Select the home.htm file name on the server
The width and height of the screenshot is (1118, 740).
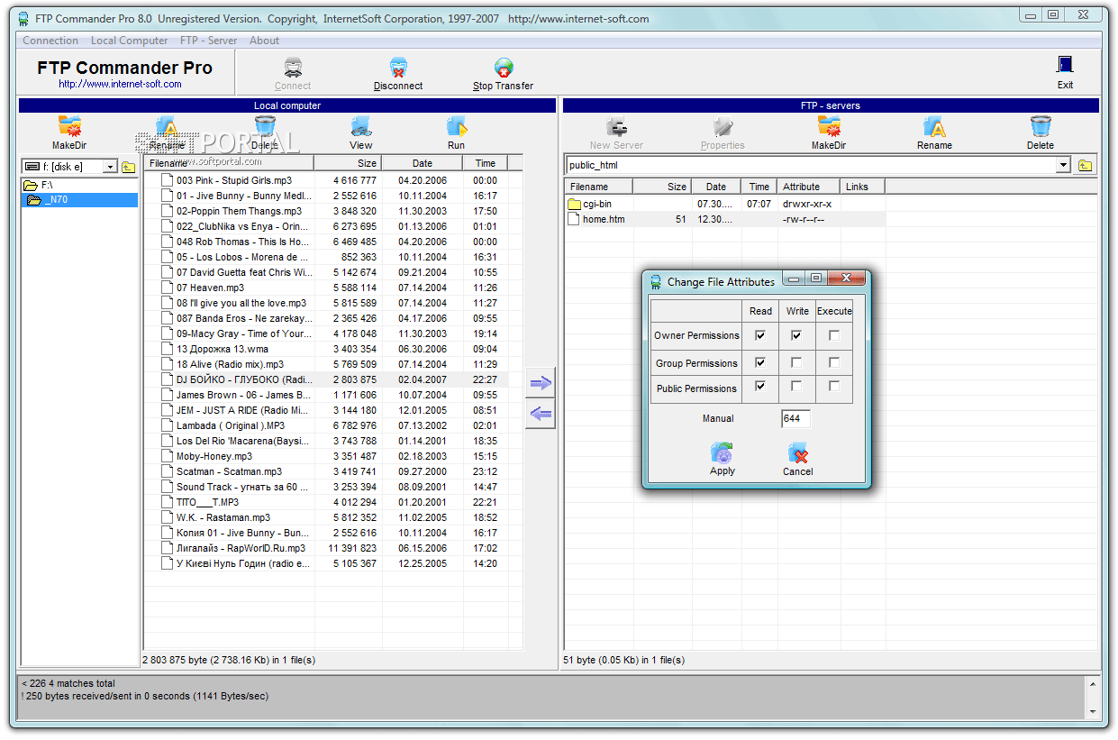tap(604, 219)
